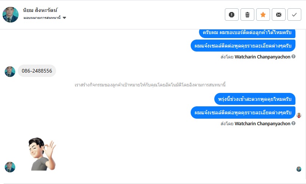
Task: Delete conversation using the trash icon
Action: pos(247,15)
